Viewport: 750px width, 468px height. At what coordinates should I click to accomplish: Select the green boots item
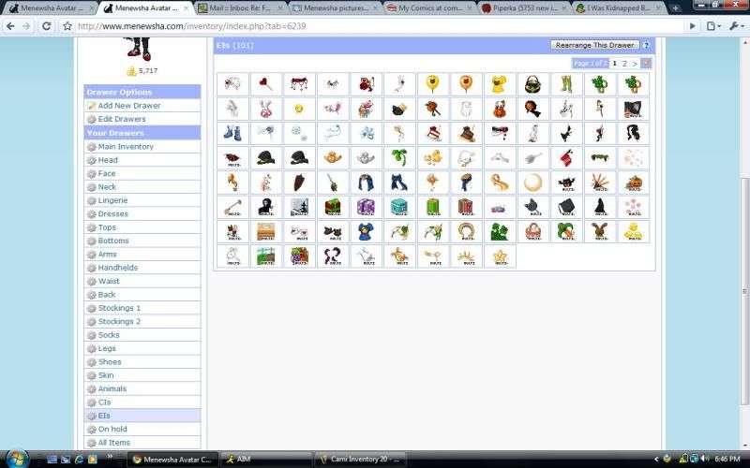566,84
